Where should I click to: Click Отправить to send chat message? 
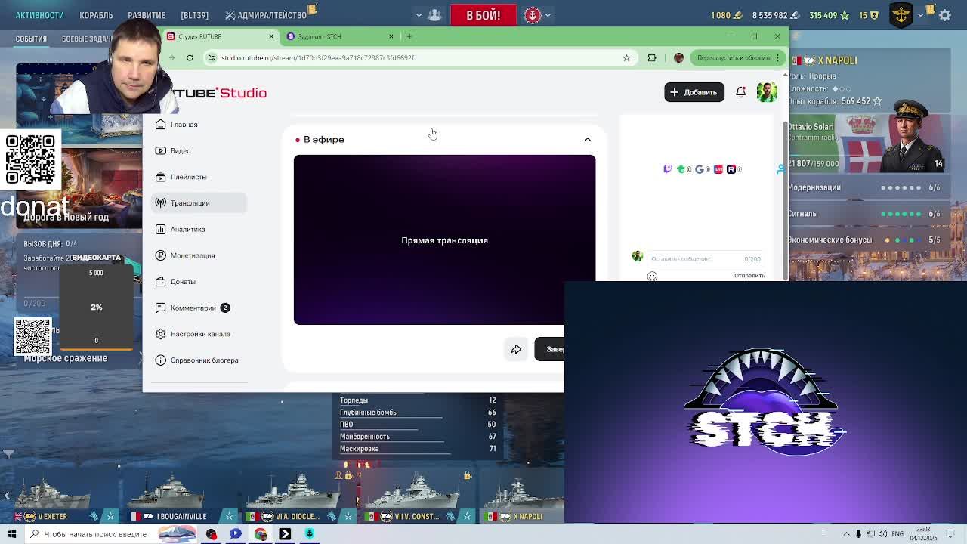pos(749,276)
